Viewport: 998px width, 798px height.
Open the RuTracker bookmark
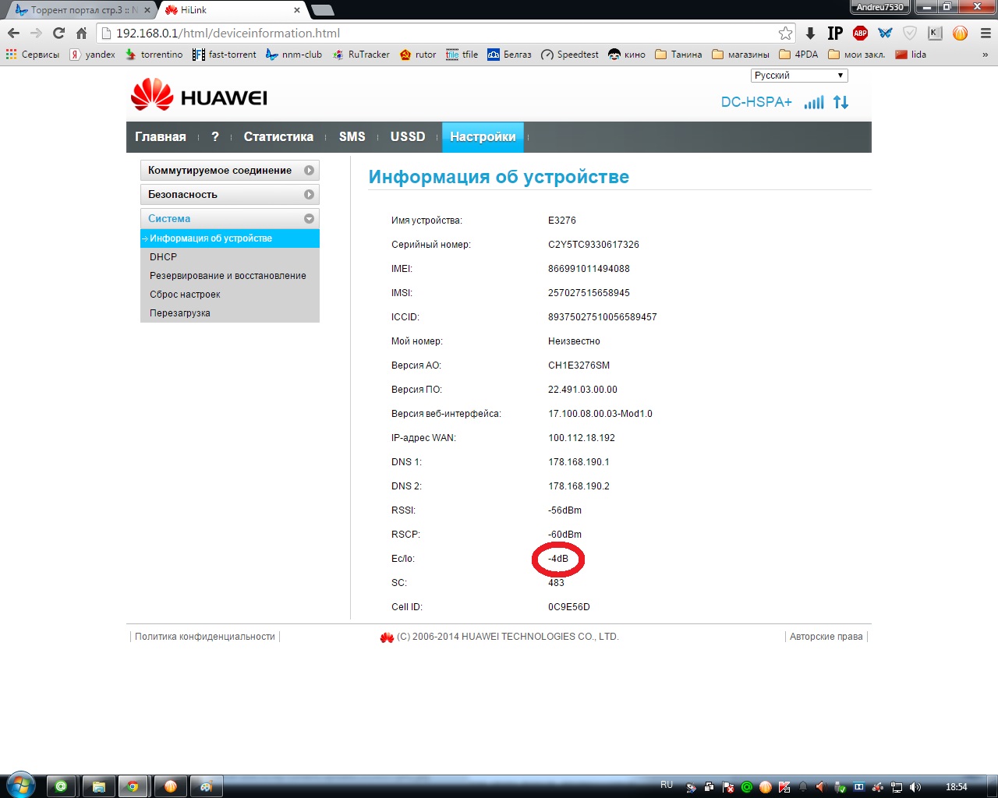pyautogui.click(x=361, y=55)
